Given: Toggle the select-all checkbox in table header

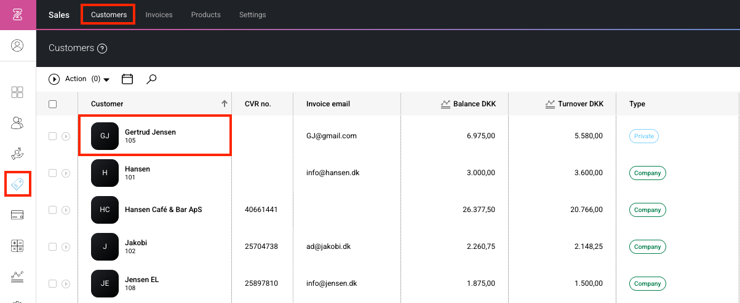Looking at the screenshot, I should click(52, 104).
